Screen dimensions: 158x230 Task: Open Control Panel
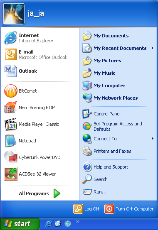pos(118,114)
